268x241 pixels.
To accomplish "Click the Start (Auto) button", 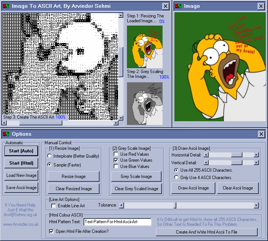I will [x=21, y=151].
